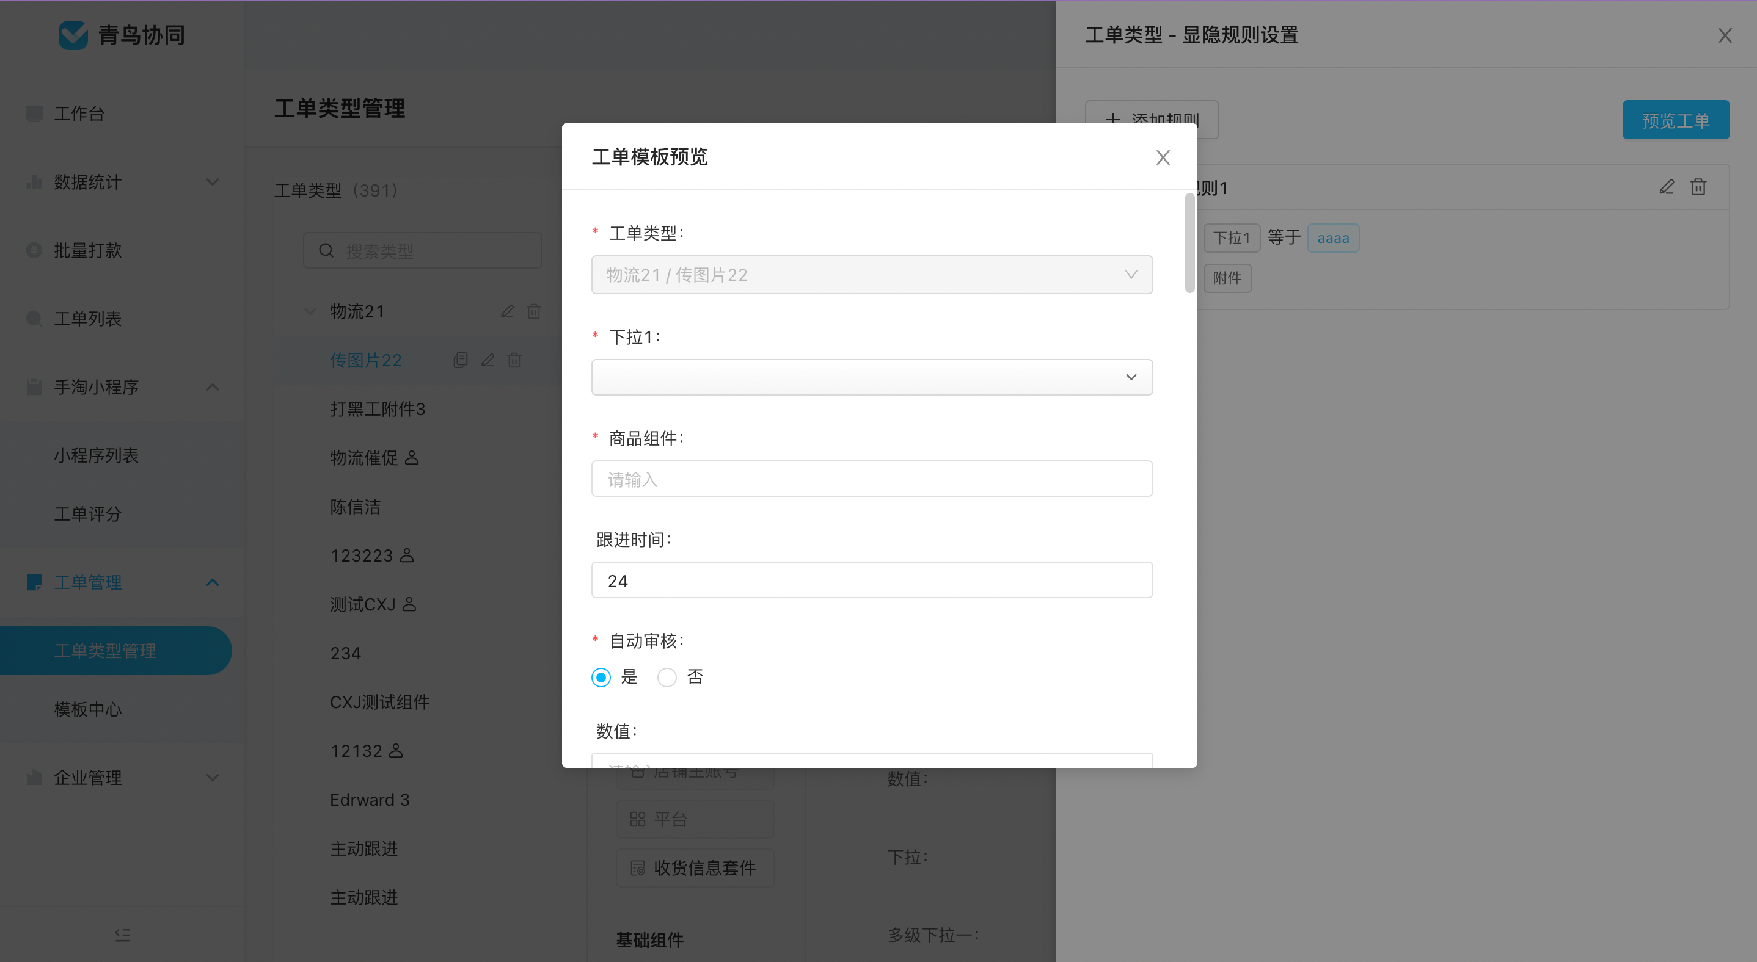
Task: Click the 跟进时间 input field
Action: click(x=872, y=580)
